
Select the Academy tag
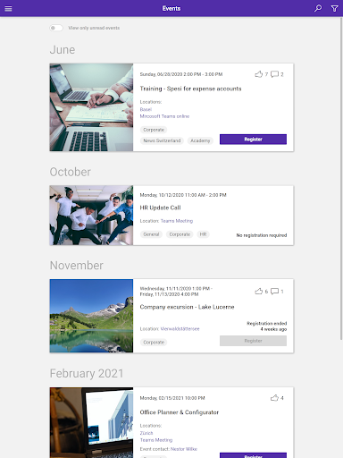(200, 140)
